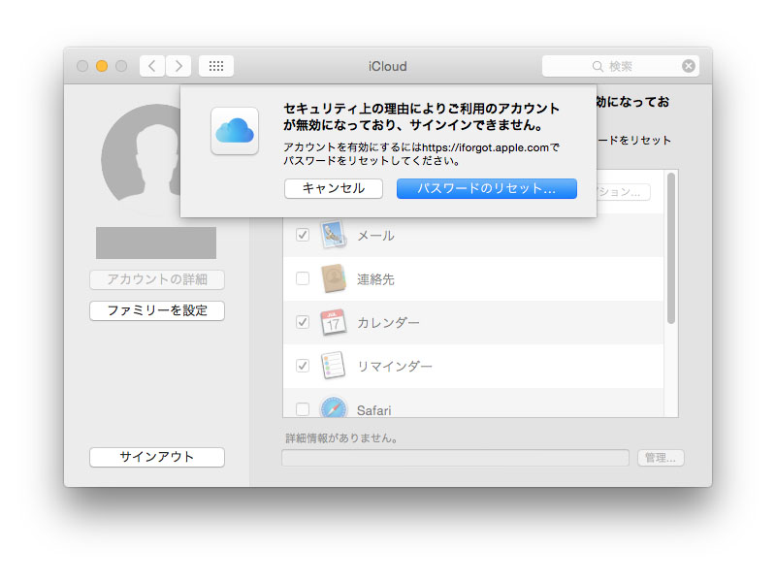Click the パスワードのリセット… button
This screenshot has width=776, height=582.
487,188
